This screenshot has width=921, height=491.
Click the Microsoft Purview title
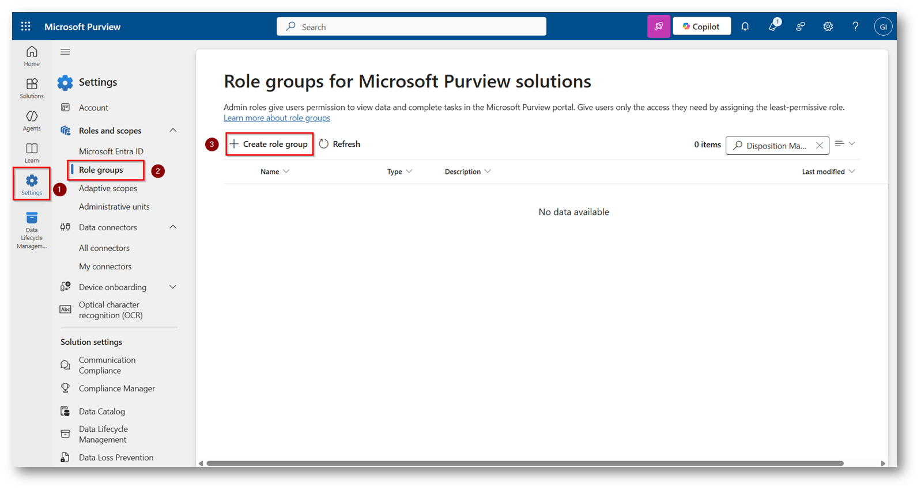(x=82, y=26)
